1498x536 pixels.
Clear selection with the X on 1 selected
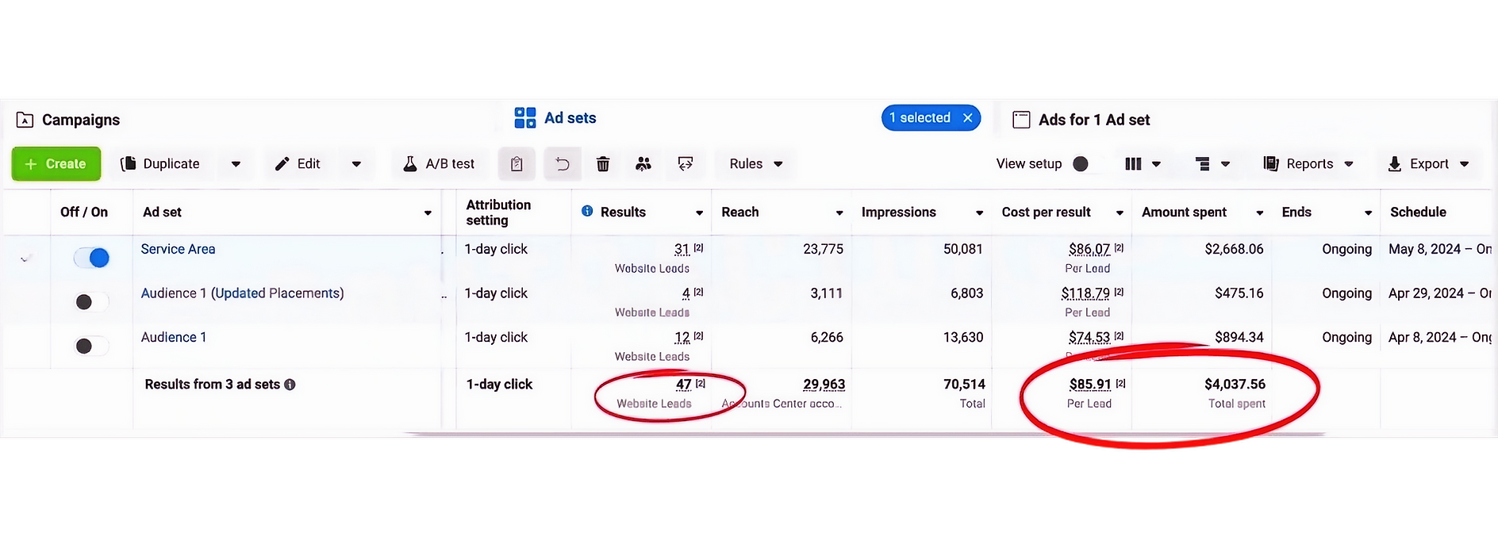coord(968,118)
